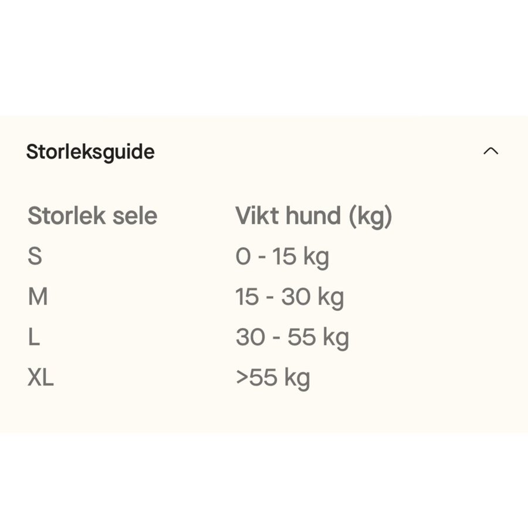Screen dimensions: 528x528
Task: Click the 30 - 55 kg weight value
Action: 292,337
